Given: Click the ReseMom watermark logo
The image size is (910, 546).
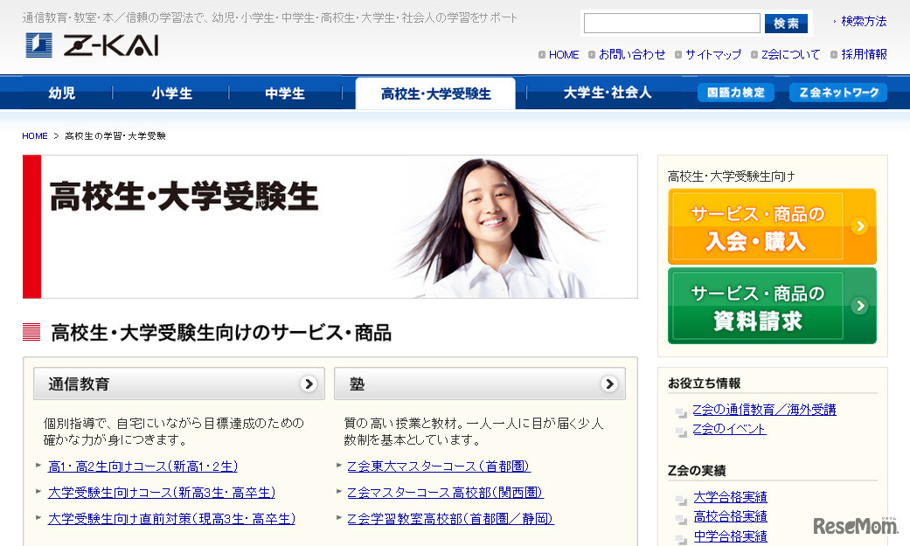Looking at the screenshot, I should coord(855,525).
